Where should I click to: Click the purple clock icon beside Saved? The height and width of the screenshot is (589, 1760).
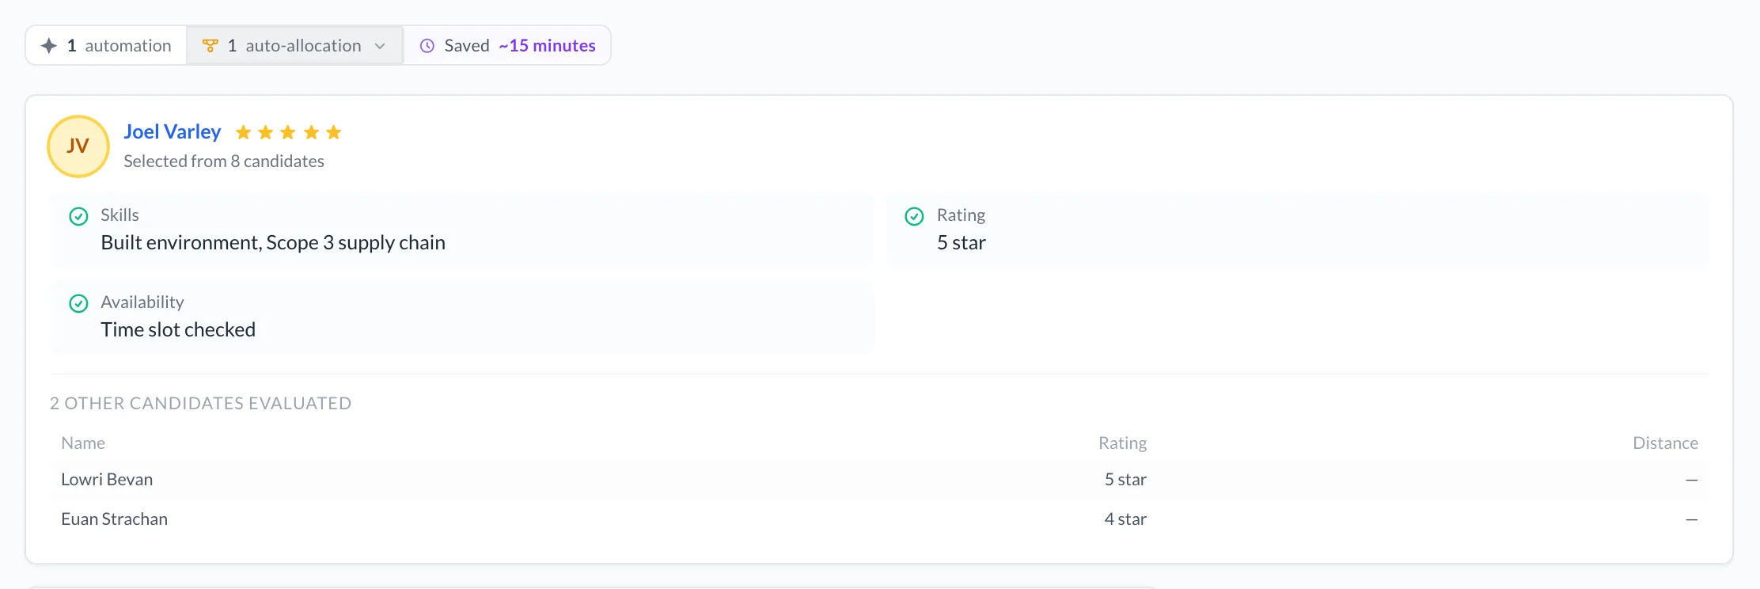(427, 46)
